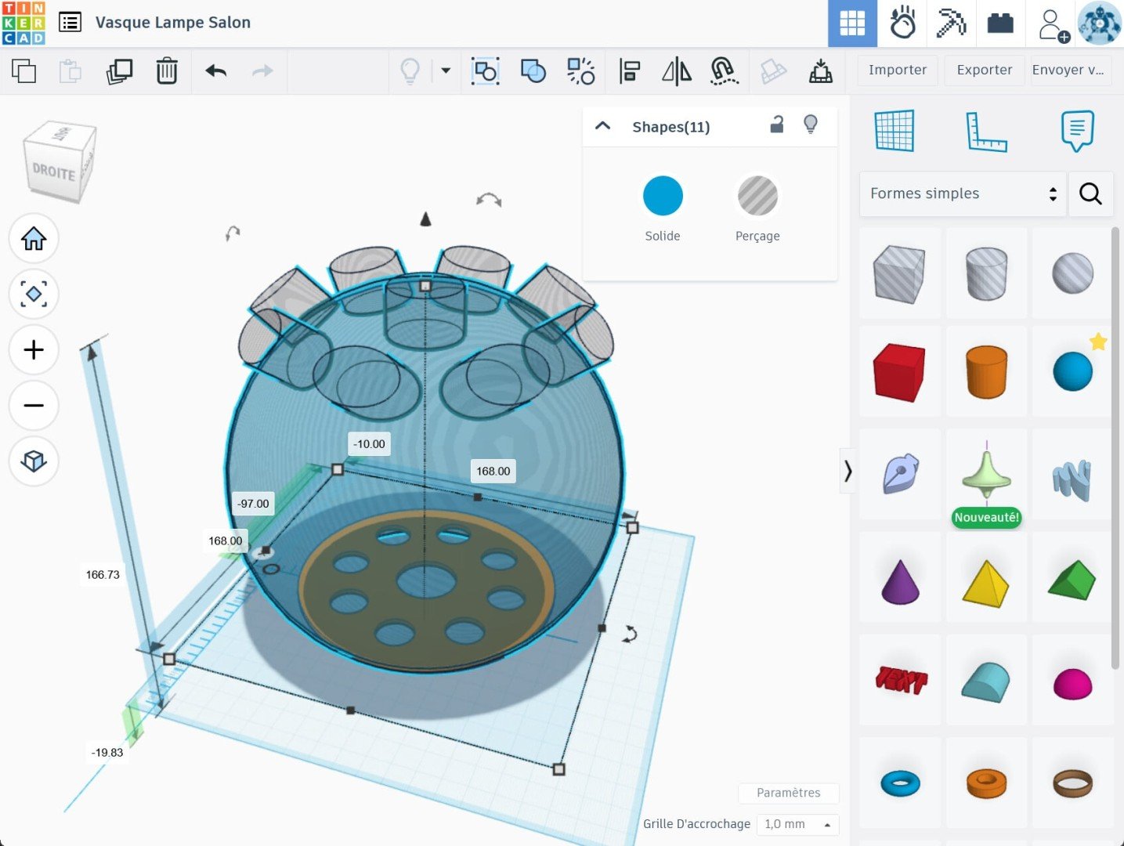Activate the Cruise magnet tool
Screen dimensions: 1124x846
(724, 71)
